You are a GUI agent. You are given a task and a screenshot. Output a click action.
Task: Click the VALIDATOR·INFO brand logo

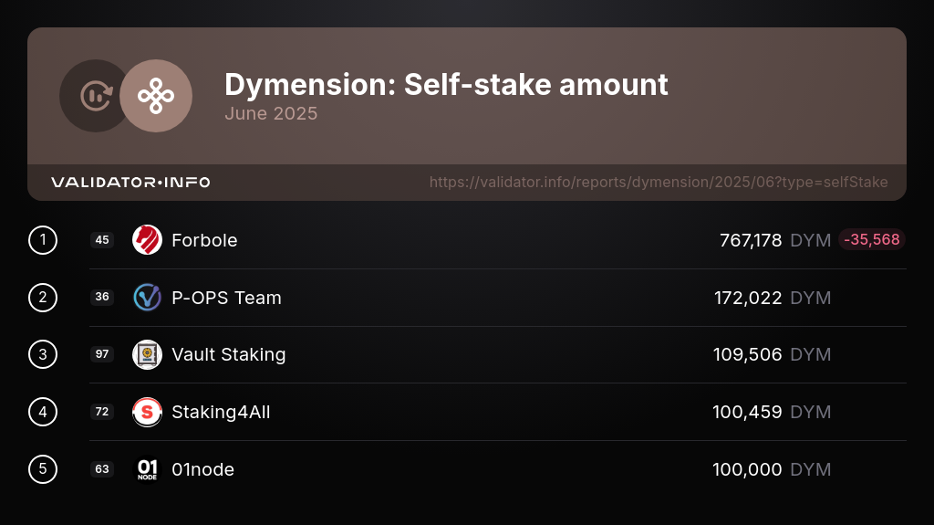[x=130, y=183]
